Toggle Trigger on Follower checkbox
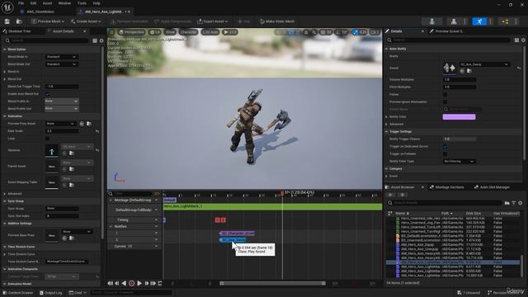Image resolution: width=528 pixels, height=297 pixels. coord(445,154)
